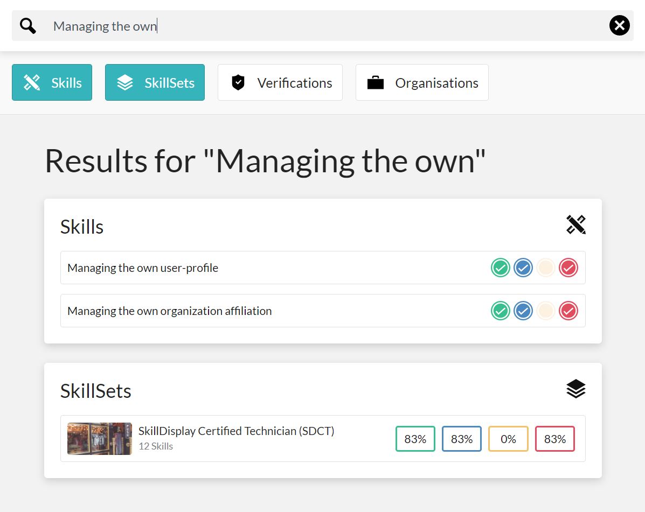Click the 'SkillSets' card heading
This screenshot has height=512, width=645.
[96, 391]
